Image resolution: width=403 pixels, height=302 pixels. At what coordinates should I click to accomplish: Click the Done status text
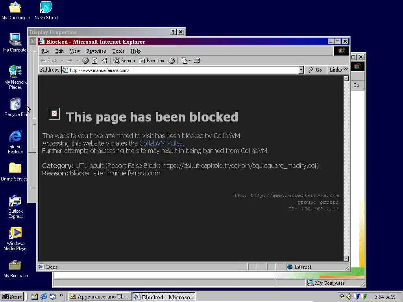point(52,267)
